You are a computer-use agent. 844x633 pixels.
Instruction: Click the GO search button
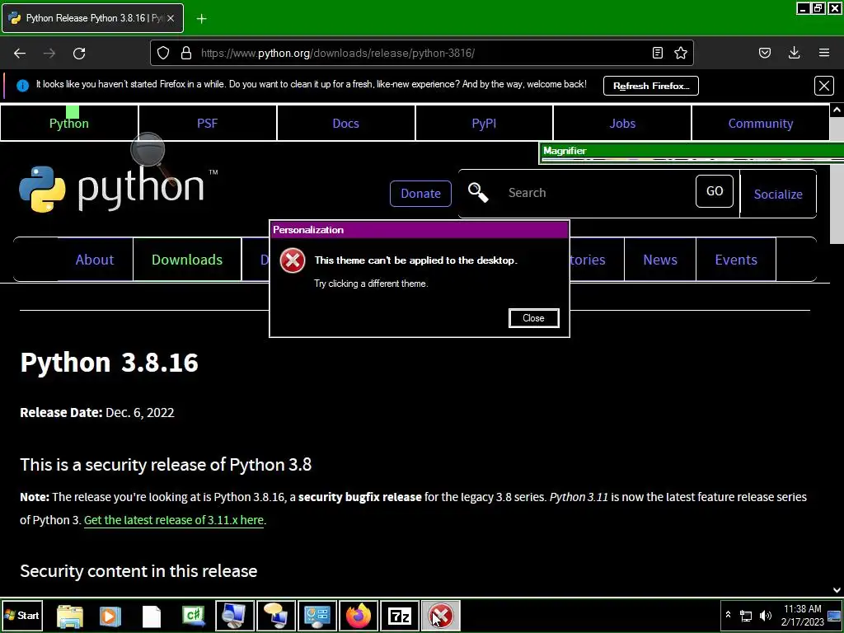pos(715,191)
